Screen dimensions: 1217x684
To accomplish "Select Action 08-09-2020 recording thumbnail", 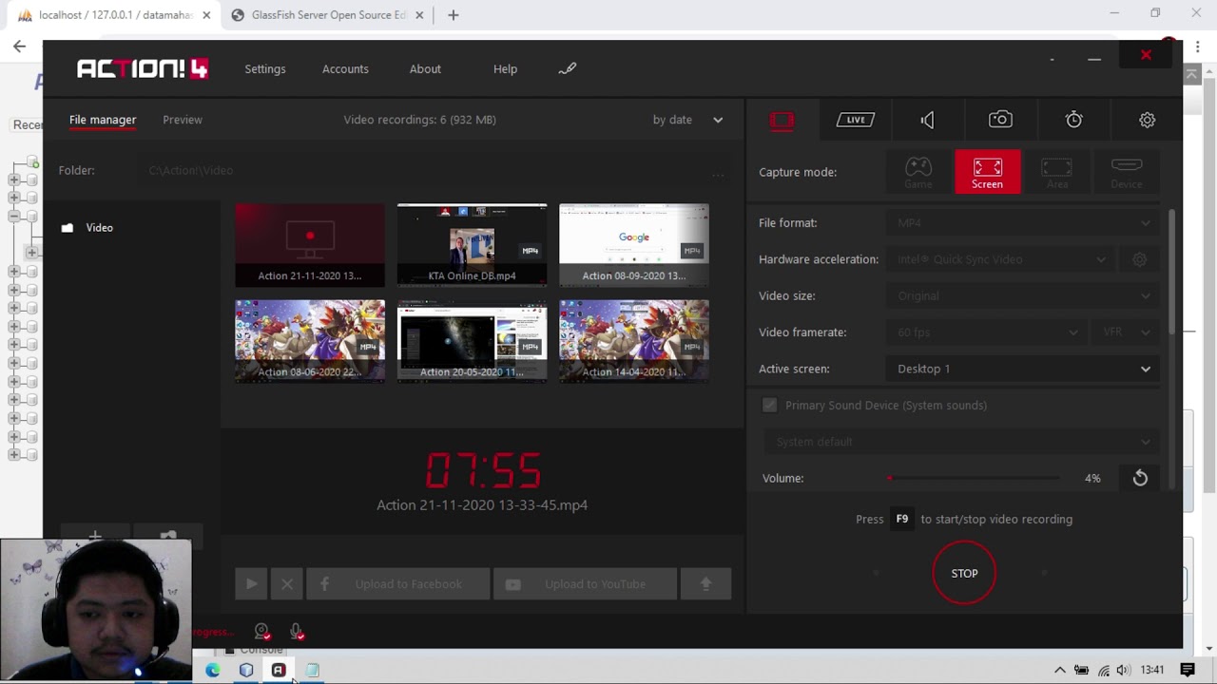I will pos(634,245).
